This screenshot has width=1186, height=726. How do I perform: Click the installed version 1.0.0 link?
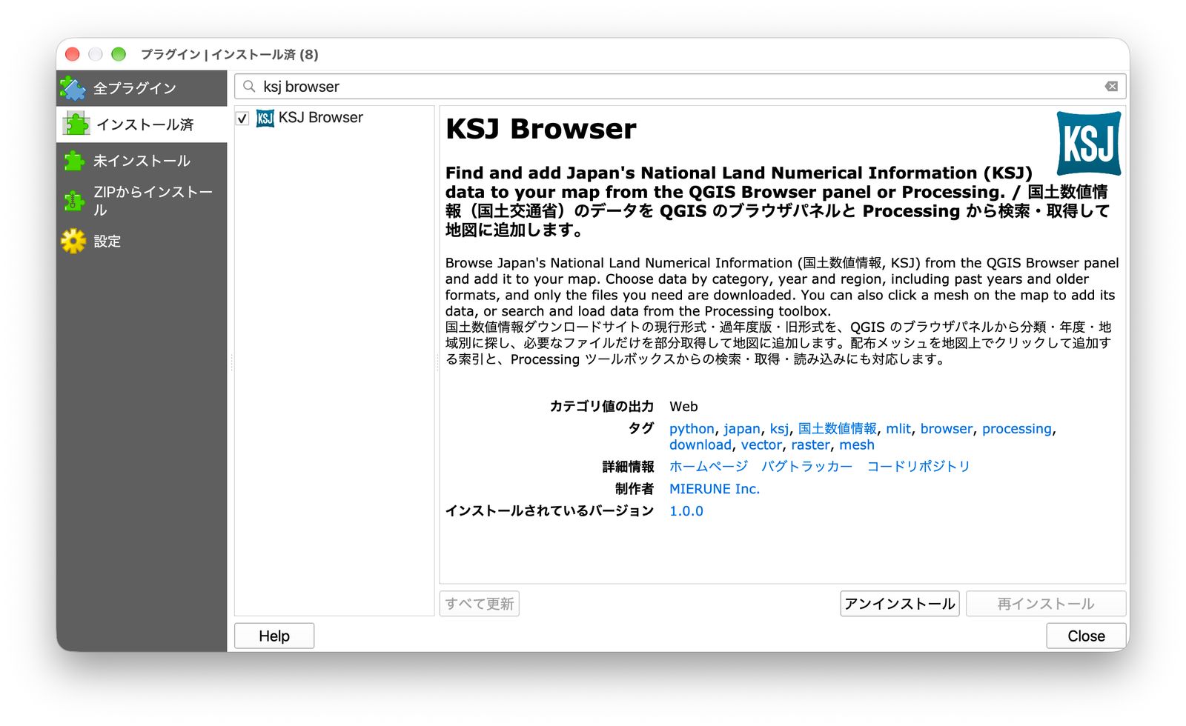coord(686,511)
